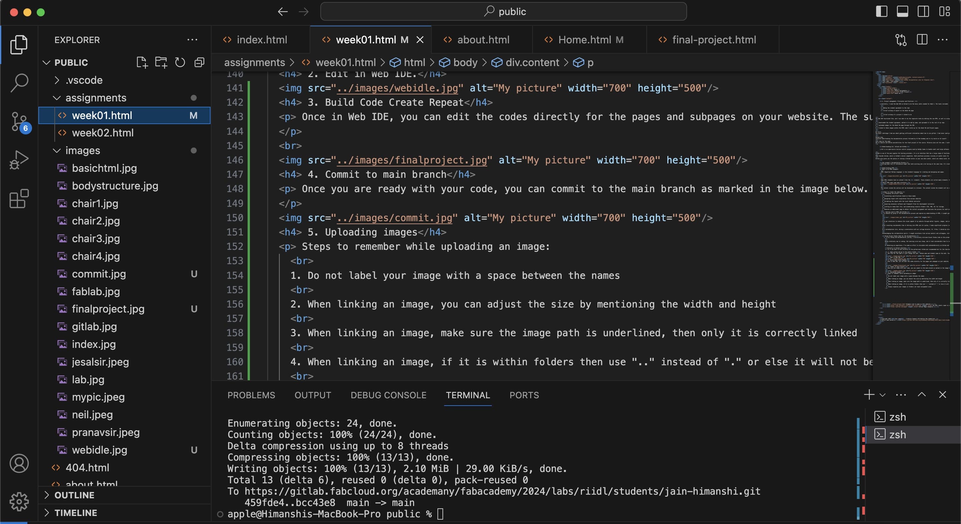Select basichtml.jpg in the Explorer
Image resolution: width=961 pixels, height=524 pixels.
pyautogui.click(x=124, y=168)
